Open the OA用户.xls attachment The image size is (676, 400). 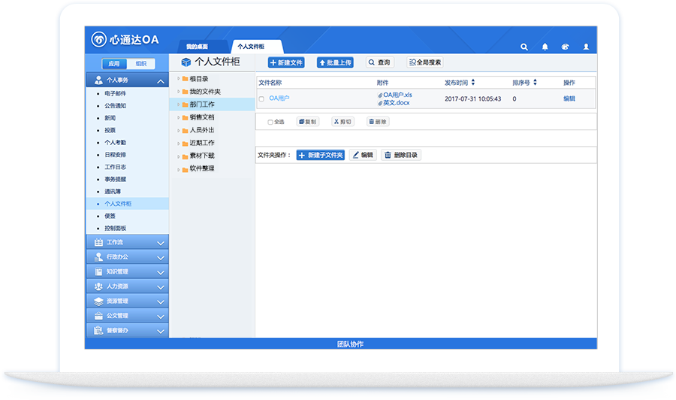point(397,95)
